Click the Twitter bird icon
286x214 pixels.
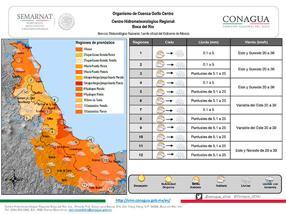point(199,196)
